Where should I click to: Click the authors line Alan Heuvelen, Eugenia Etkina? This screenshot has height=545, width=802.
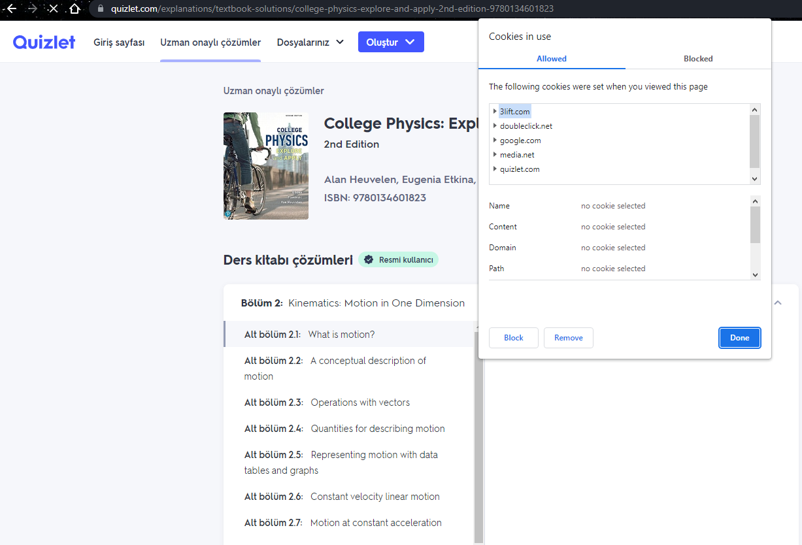400,180
